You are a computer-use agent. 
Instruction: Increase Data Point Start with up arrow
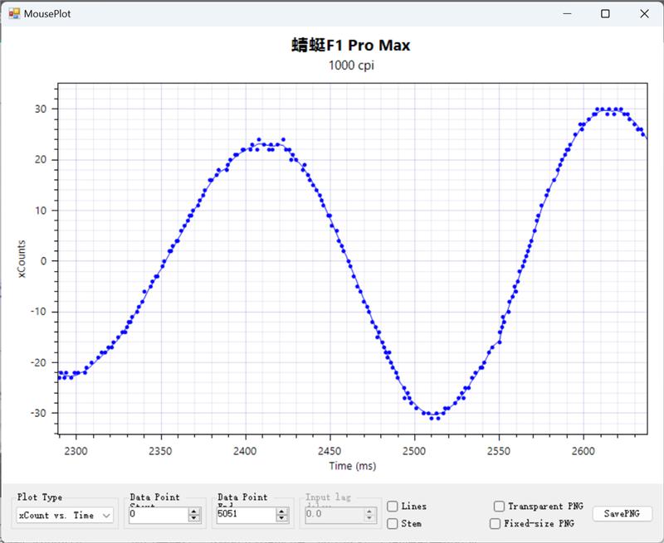coord(194,511)
